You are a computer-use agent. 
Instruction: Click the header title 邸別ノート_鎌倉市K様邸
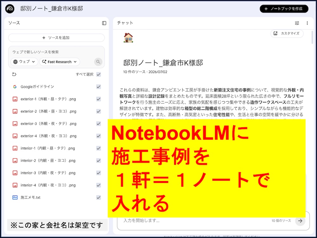(x=52, y=9)
